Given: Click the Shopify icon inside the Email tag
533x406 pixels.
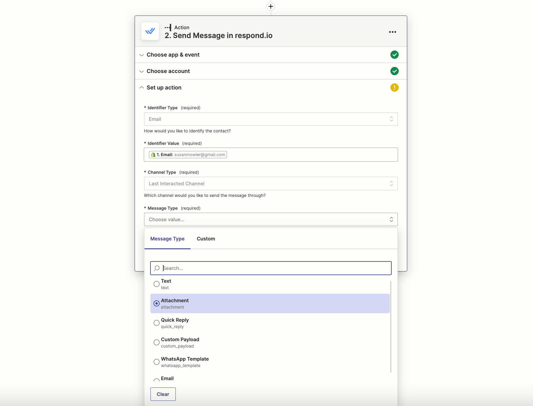Looking at the screenshot, I should pos(153,154).
